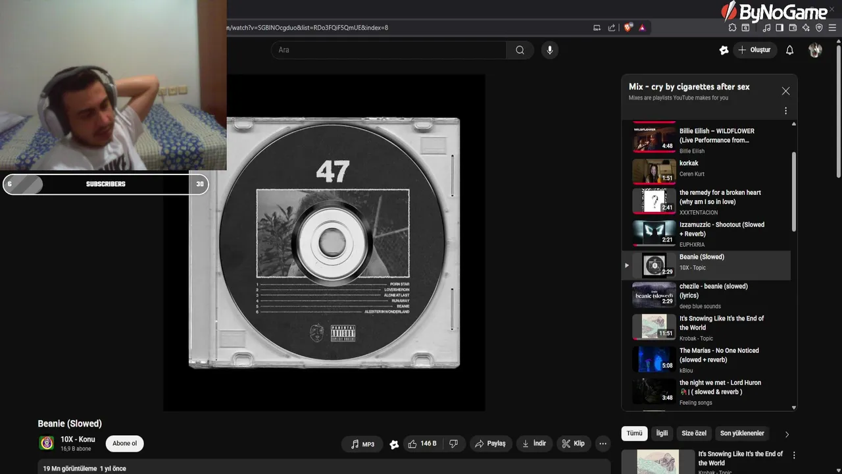Show more filter chips with right arrow
This screenshot has height=474, width=842.
tap(787, 434)
